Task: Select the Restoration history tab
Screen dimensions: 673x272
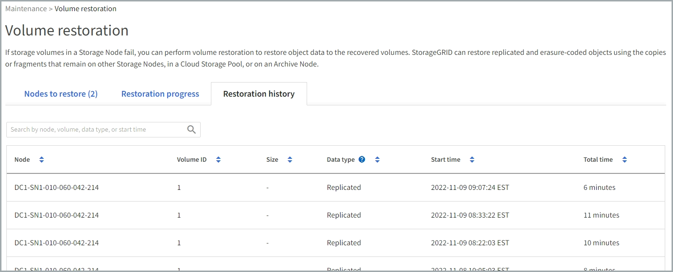Action: point(259,94)
